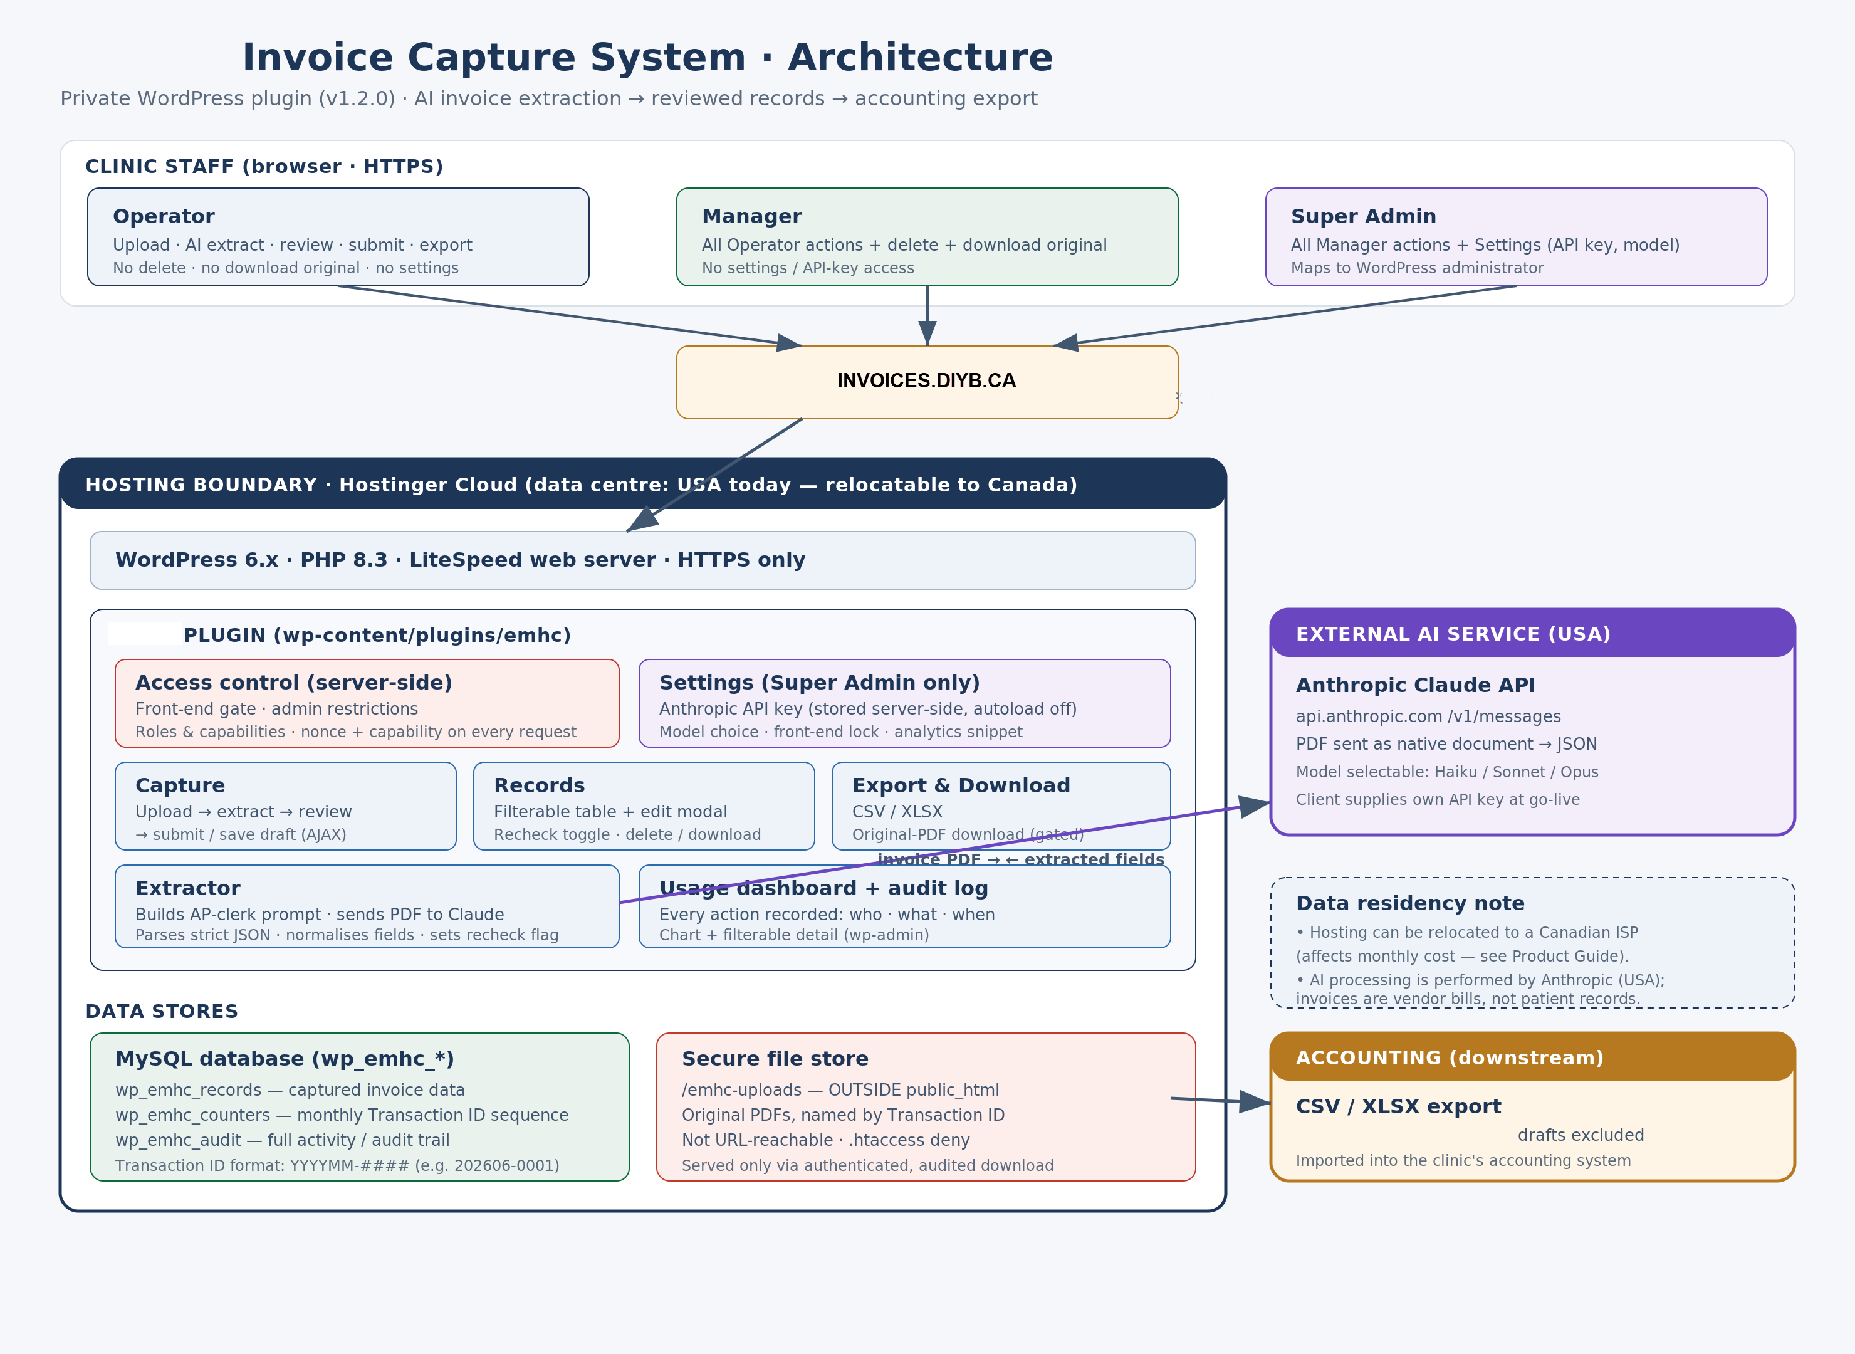Viewport: 1855px width, 1354px height.
Task: Click the 'invoice PDF → ← extracted fields' label
Action: [1021, 859]
